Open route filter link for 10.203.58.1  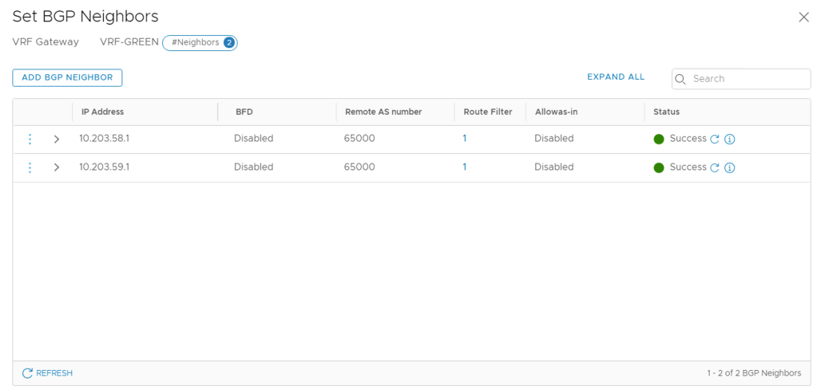click(465, 138)
